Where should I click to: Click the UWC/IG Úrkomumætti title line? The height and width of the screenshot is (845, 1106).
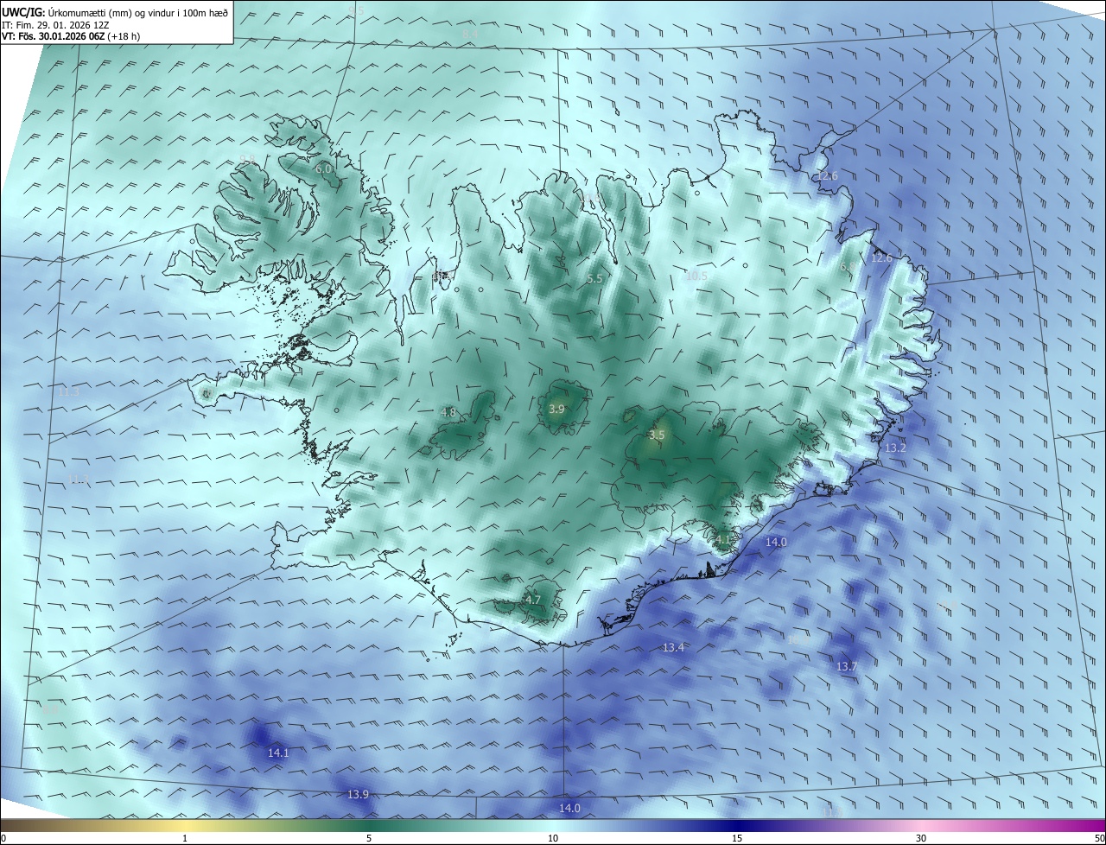click(x=116, y=12)
